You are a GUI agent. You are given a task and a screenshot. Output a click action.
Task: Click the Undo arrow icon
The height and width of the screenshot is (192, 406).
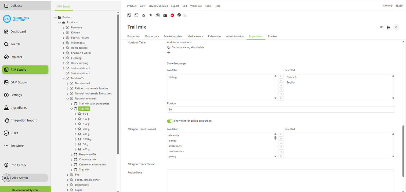pyautogui.click(x=151, y=15)
